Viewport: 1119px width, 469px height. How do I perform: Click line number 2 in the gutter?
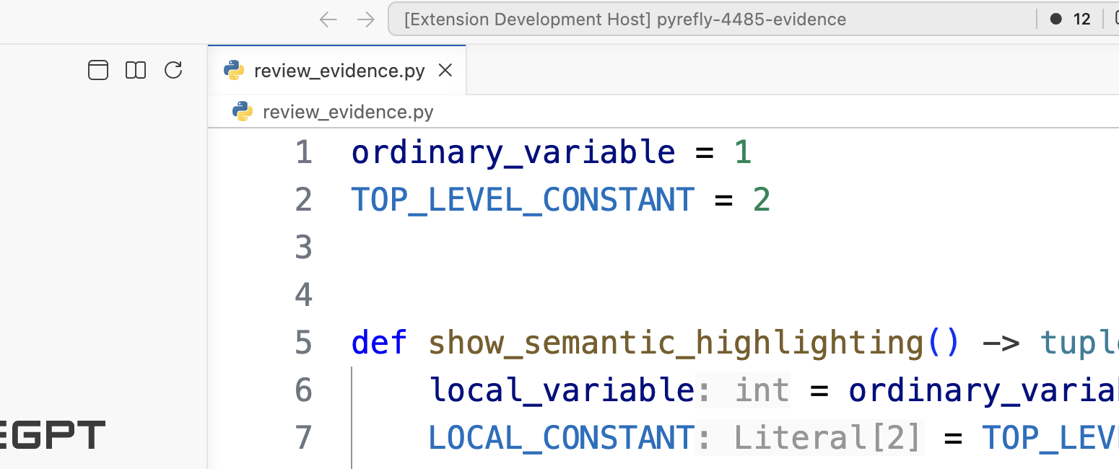(304, 200)
